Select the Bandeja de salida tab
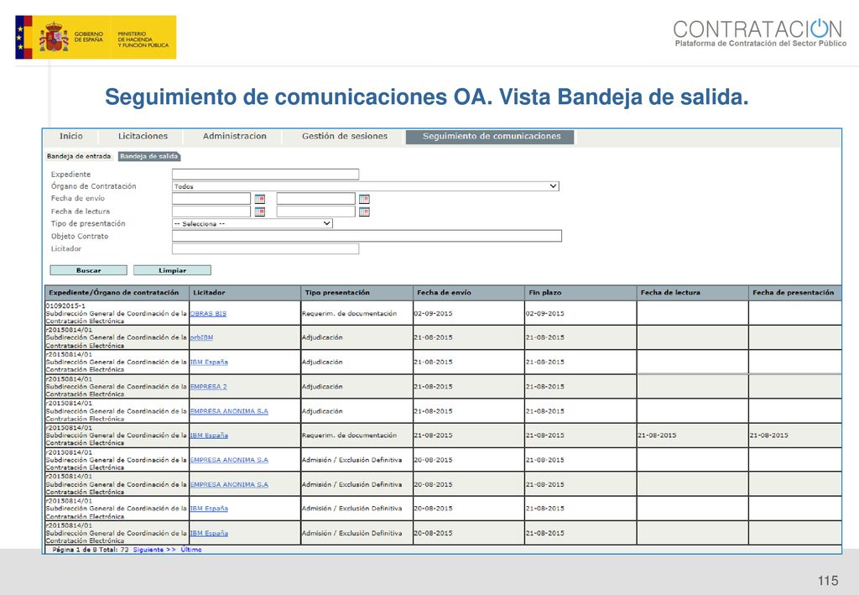This screenshot has height=595, width=859. 149,157
